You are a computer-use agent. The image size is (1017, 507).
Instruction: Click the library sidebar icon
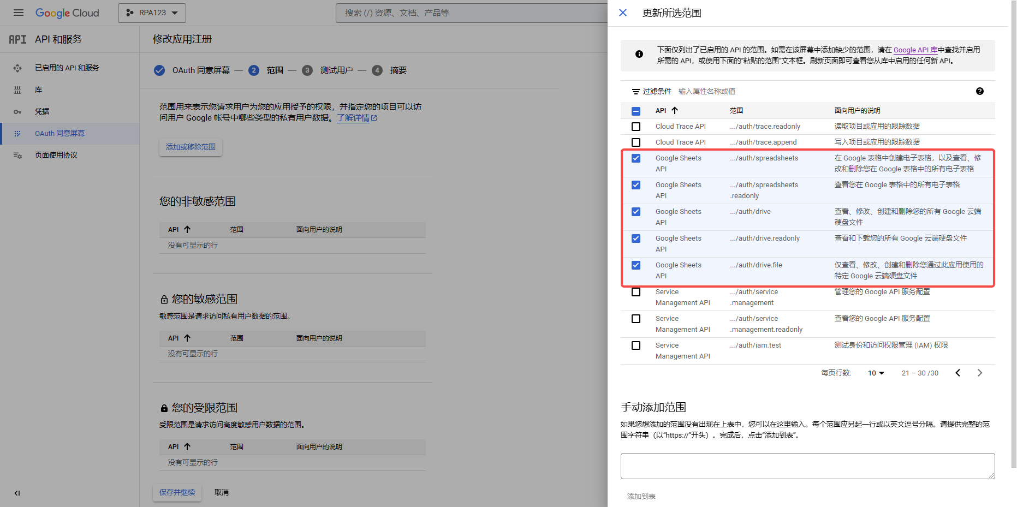[x=17, y=90]
